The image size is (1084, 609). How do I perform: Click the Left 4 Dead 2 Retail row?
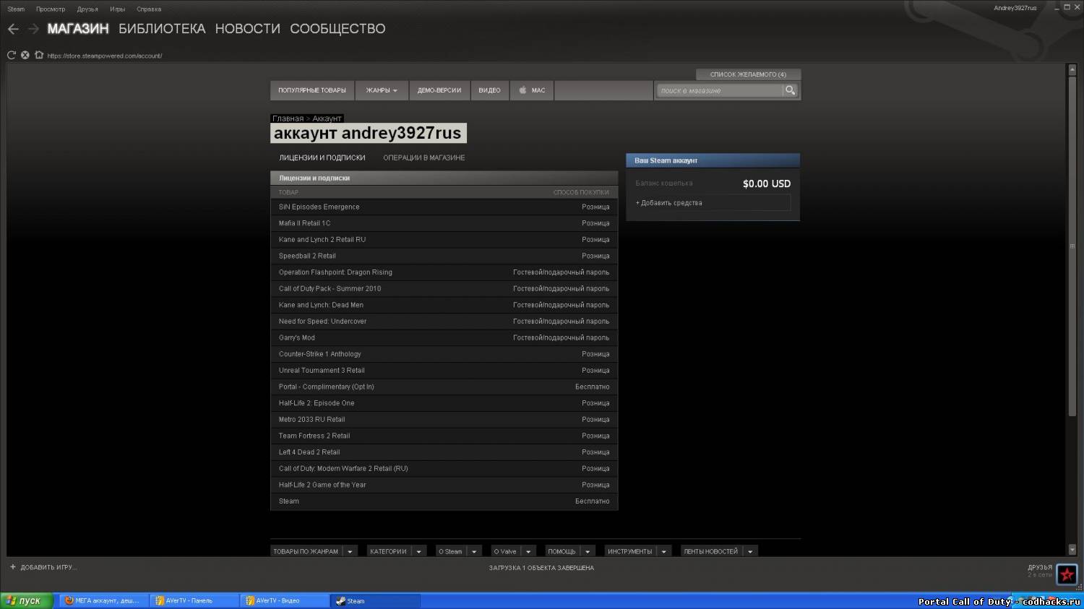pos(444,452)
